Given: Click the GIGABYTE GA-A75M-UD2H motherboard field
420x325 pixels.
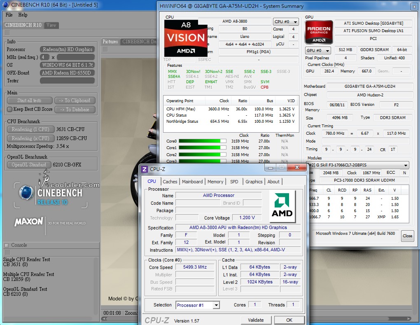Looking at the screenshot, I should pyautogui.click(x=370, y=86).
